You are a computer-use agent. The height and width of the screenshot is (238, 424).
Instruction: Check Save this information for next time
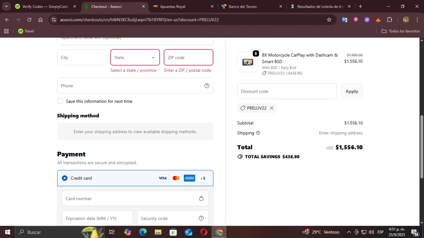60,101
